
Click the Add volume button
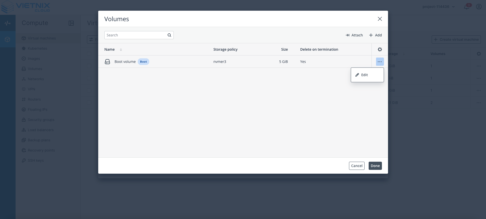tap(375, 35)
